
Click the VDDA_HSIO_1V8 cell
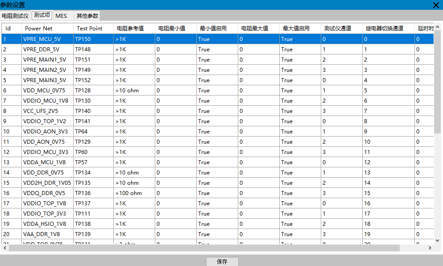pyautogui.click(x=47, y=224)
